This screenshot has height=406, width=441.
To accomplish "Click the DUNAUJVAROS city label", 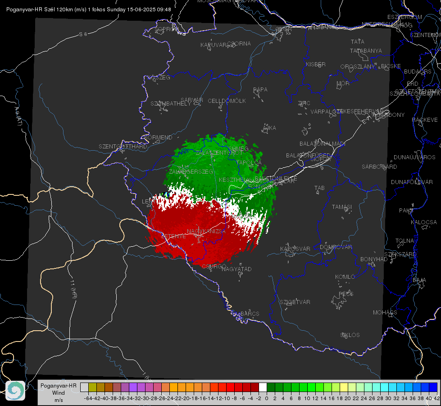I will click(x=414, y=157).
